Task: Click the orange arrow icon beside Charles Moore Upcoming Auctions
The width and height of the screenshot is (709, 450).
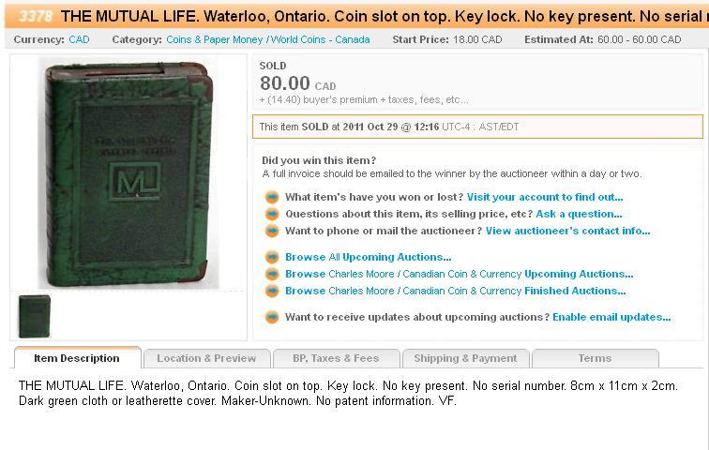Action: [x=272, y=274]
